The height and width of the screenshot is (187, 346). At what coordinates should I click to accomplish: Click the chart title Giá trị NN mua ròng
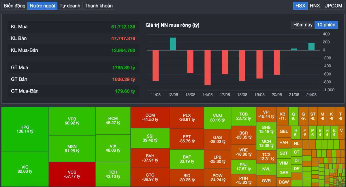coord(172,25)
